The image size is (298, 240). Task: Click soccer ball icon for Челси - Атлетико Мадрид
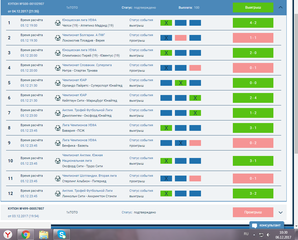pyautogui.click(x=58, y=23)
